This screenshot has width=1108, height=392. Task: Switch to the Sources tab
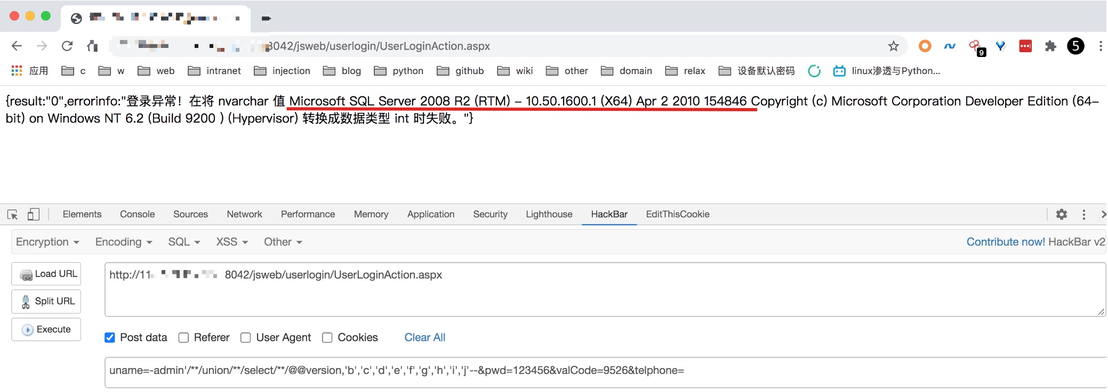pos(190,215)
